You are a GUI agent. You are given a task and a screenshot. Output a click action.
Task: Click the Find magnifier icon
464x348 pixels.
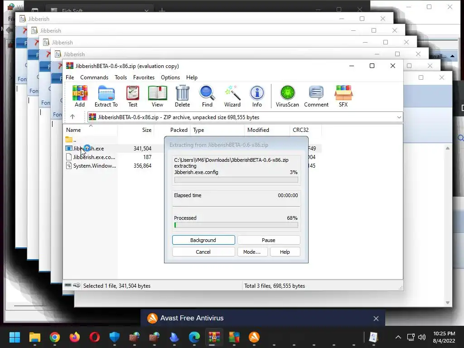point(207,96)
